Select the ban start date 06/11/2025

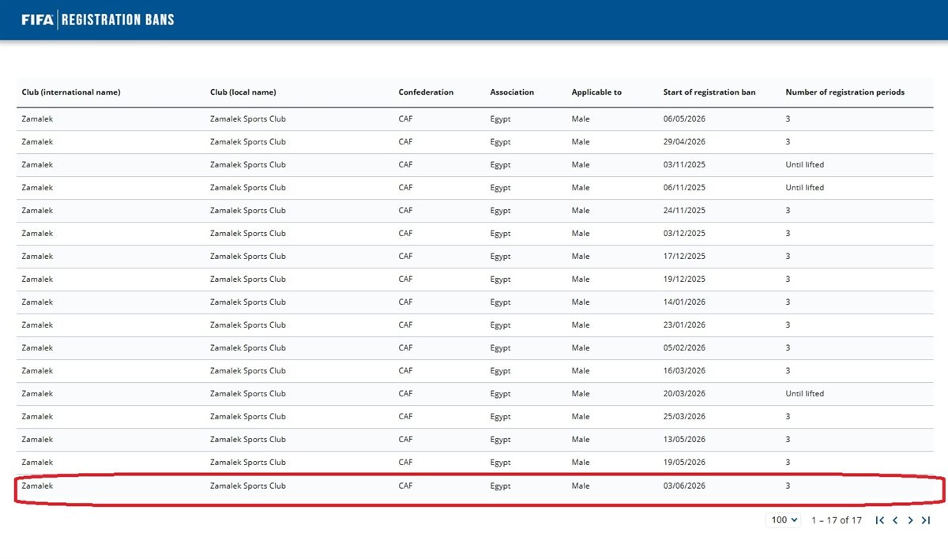(x=684, y=188)
